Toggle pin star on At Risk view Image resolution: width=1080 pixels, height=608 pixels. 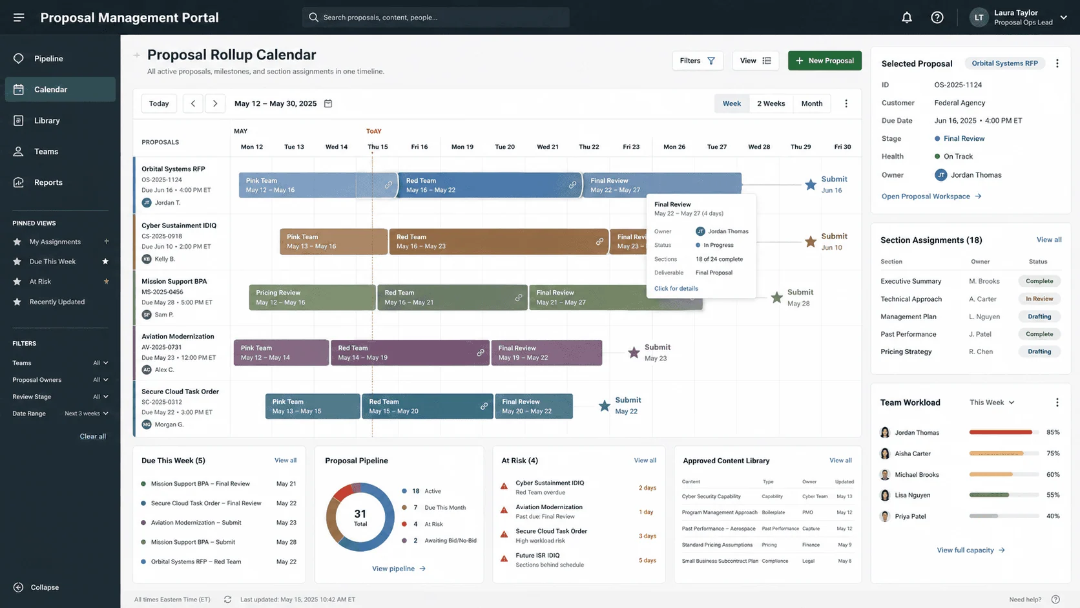107,281
